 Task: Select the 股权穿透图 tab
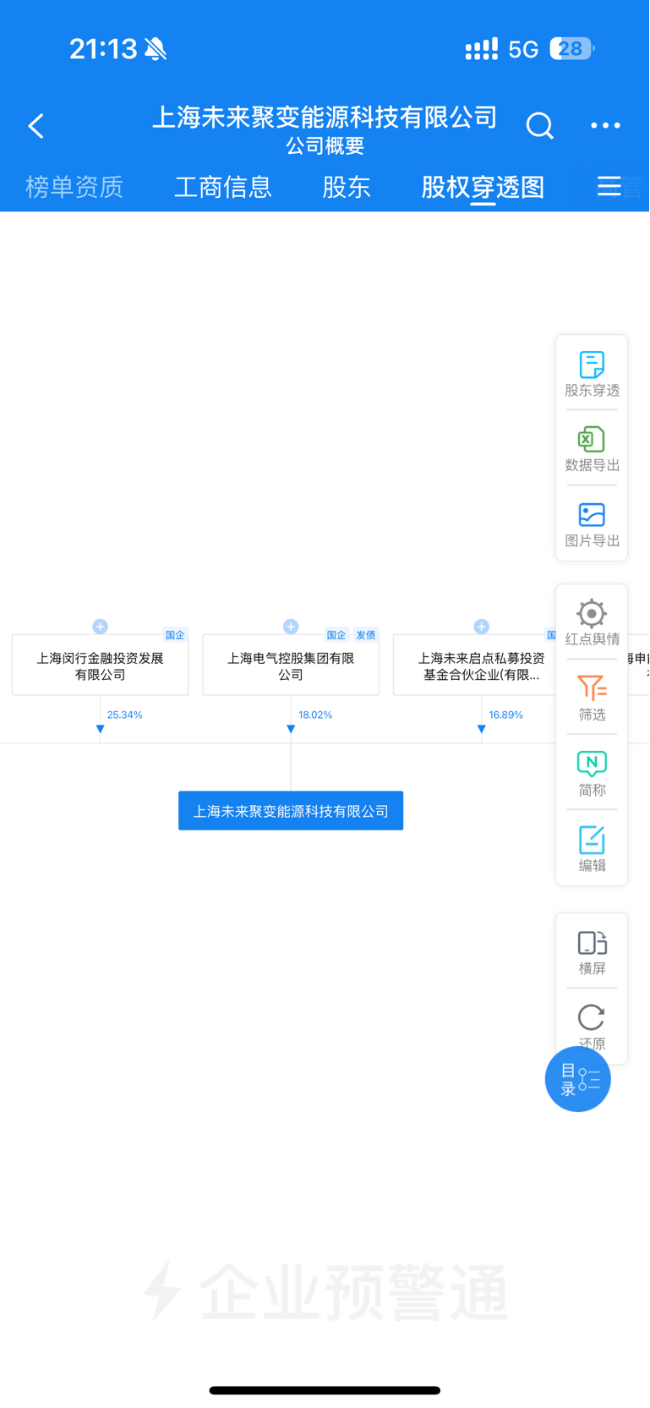[483, 187]
